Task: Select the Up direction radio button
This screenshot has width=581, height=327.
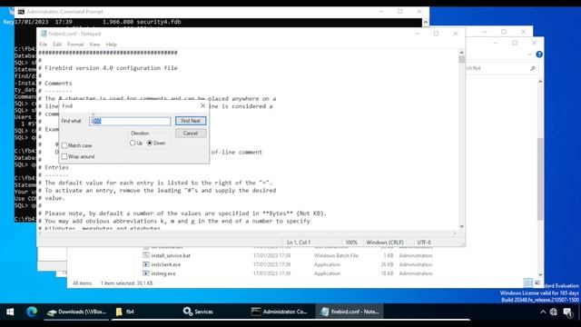Action: (x=133, y=144)
